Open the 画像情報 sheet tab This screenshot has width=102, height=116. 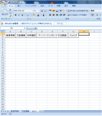[15, 111]
